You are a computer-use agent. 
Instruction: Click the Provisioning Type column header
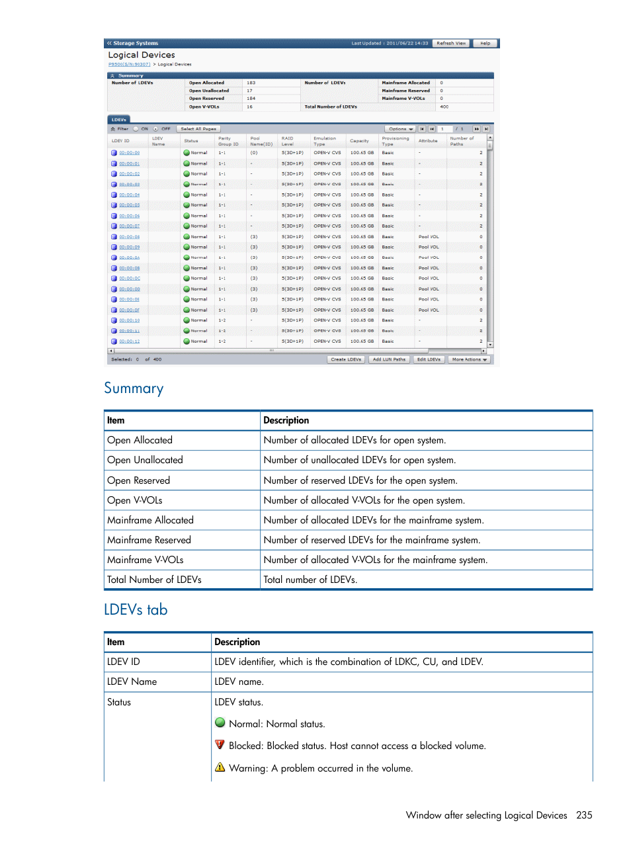pos(396,142)
